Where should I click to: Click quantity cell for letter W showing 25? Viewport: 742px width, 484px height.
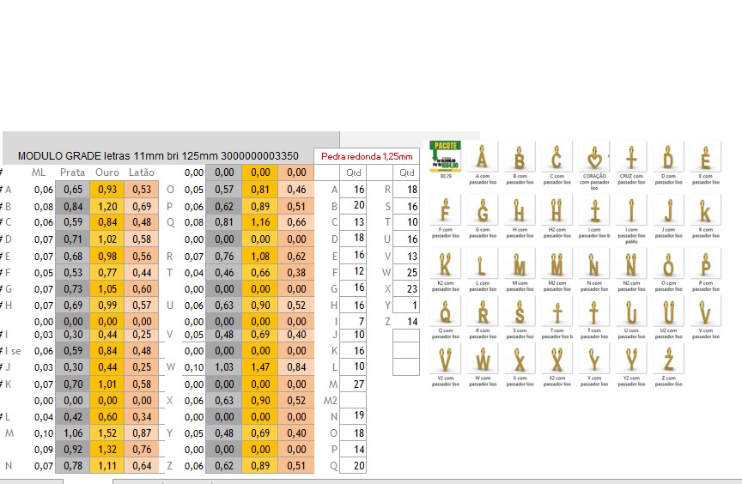click(406, 272)
